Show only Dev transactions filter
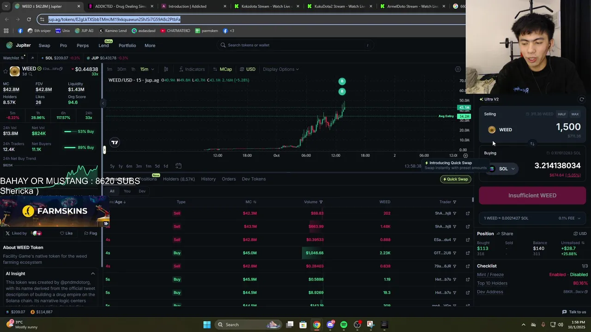Screen dimensions: 591x332 (142, 191)
